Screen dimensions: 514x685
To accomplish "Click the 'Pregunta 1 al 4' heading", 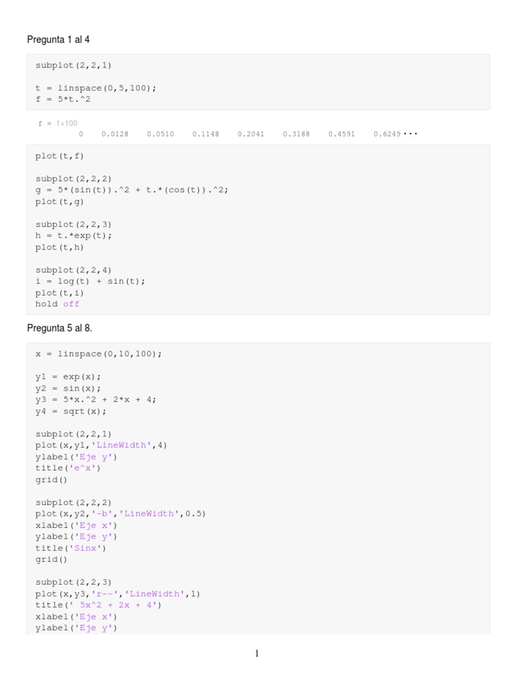I will click(x=58, y=39).
